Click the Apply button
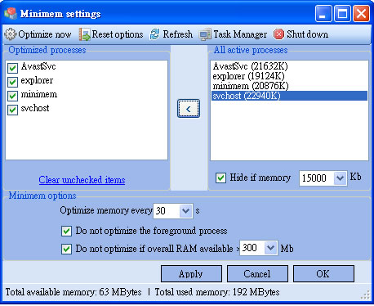This screenshot has height=306, width=374. click(191, 274)
